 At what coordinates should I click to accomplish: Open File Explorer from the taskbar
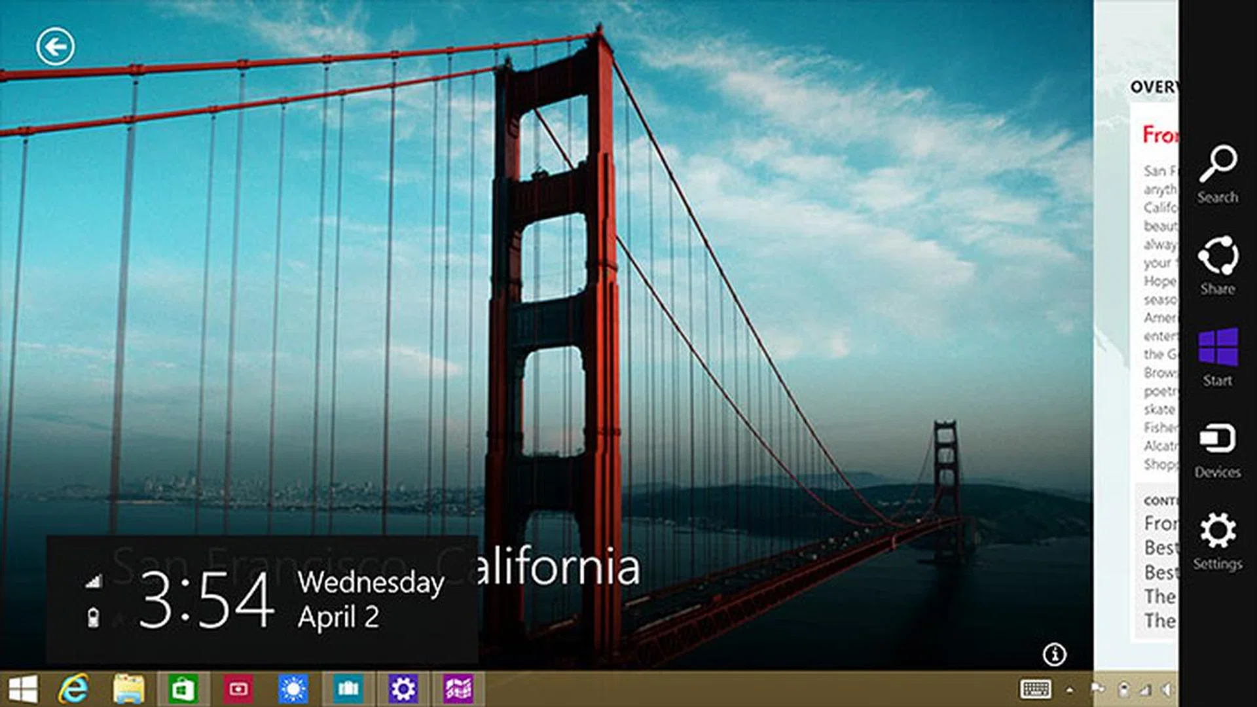(128, 689)
